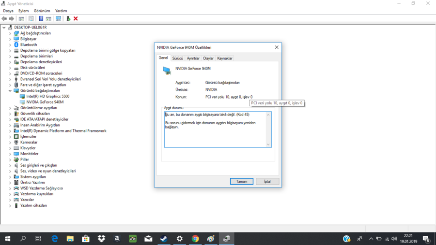Open the blue Help toolbar icon
This screenshot has height=245, width=436.
(x=41, y=18)
